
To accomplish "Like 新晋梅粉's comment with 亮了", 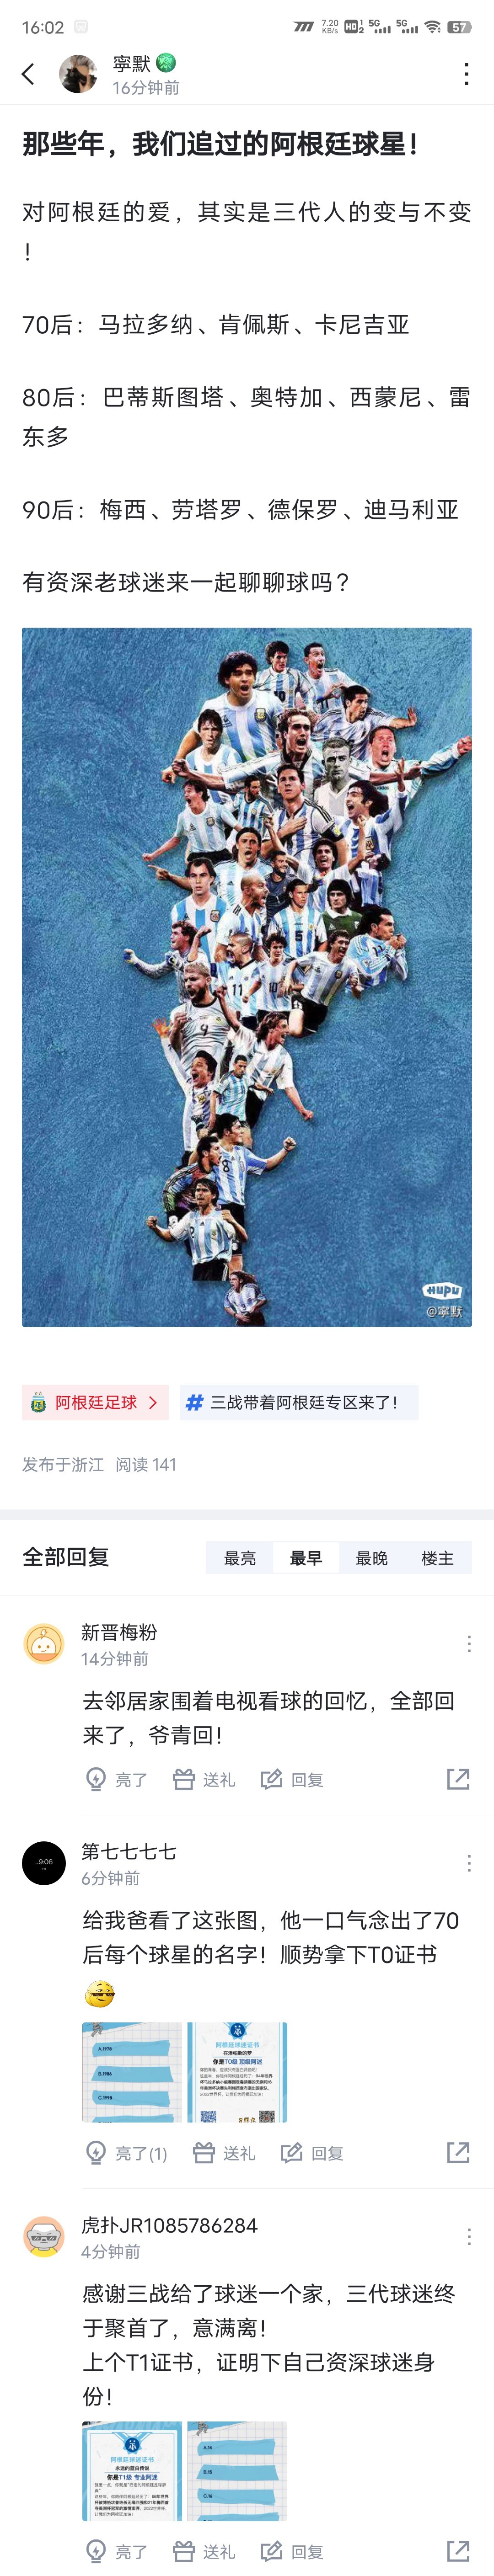I will 117,1779.
